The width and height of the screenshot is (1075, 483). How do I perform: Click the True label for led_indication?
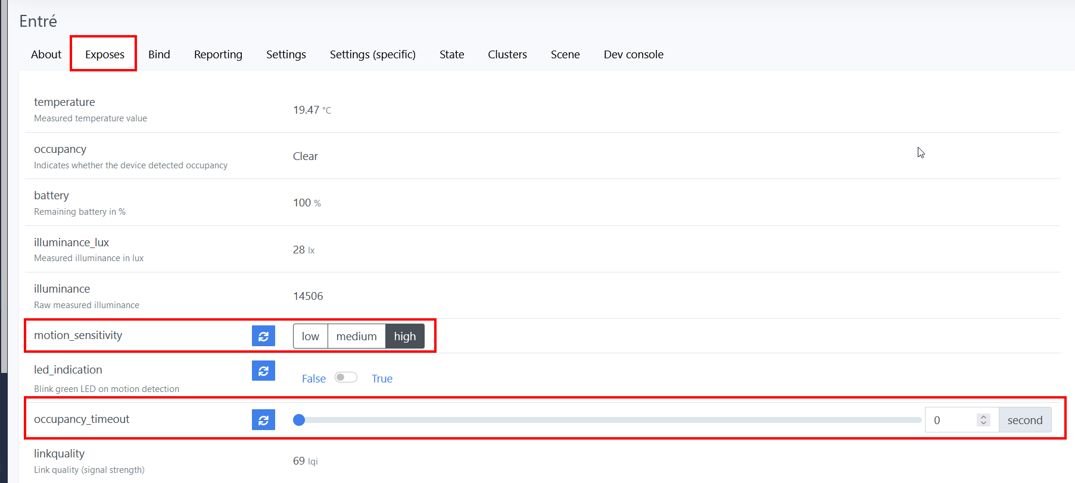pyautogui.click(x=382, y=379)
